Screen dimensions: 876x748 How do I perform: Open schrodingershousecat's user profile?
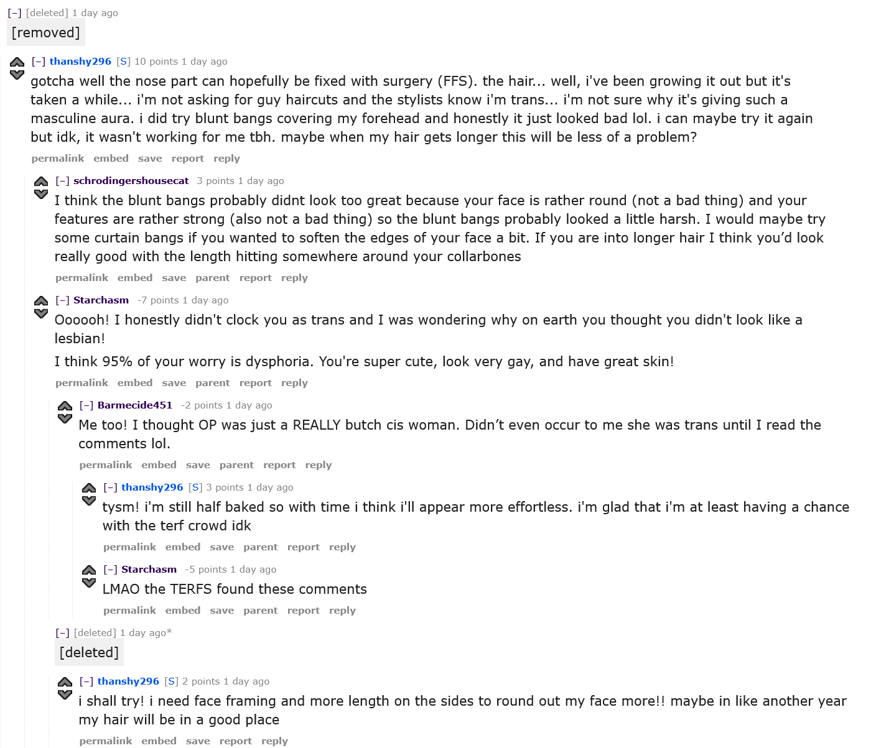[x=131, y=181]
